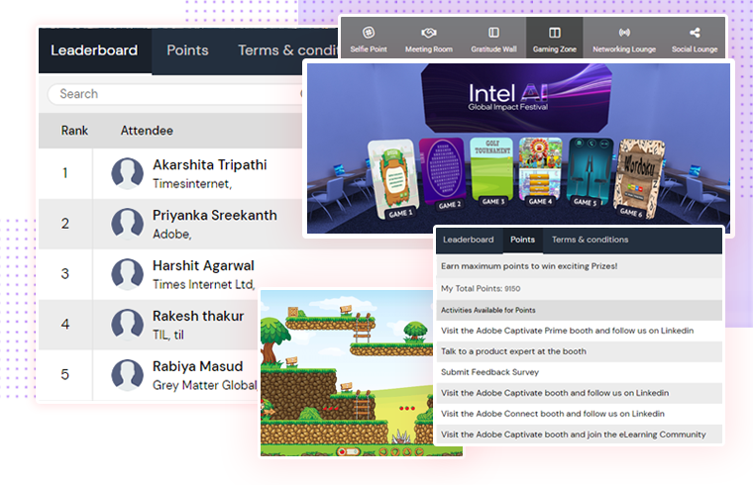Click the Rank column header

tap(74, 131)
